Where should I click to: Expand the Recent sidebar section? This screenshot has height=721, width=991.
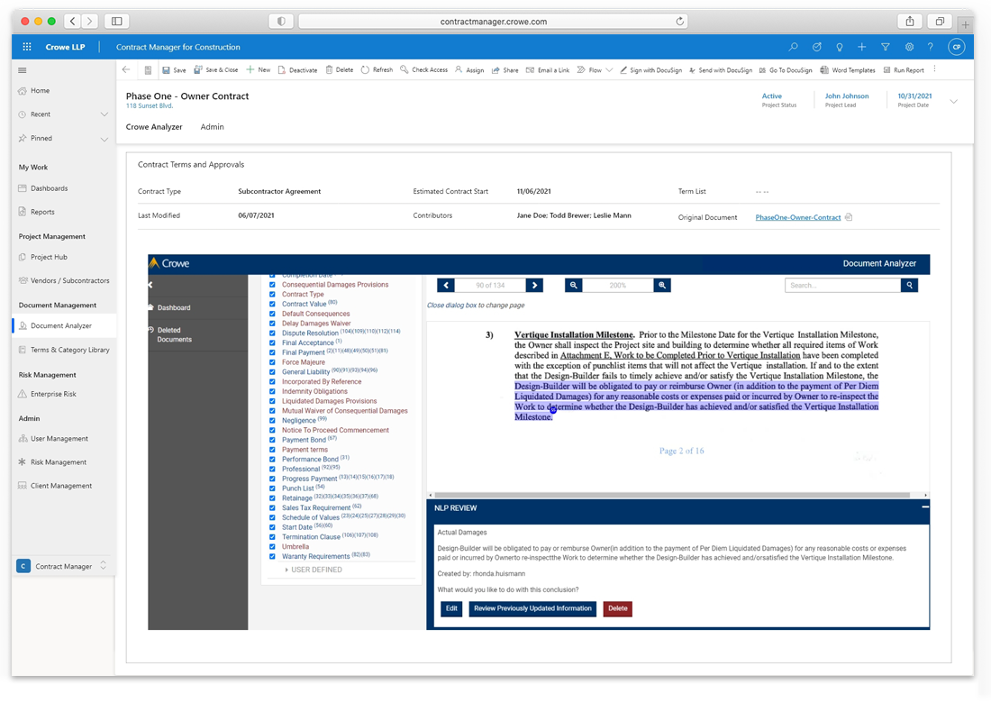105,114
